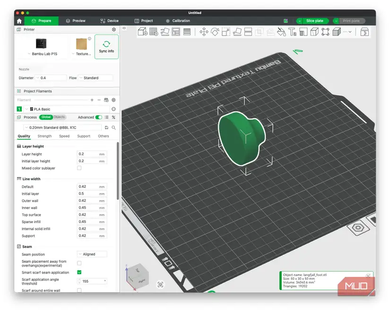Open the PLA Basic filament dropdown

[66, 109]
